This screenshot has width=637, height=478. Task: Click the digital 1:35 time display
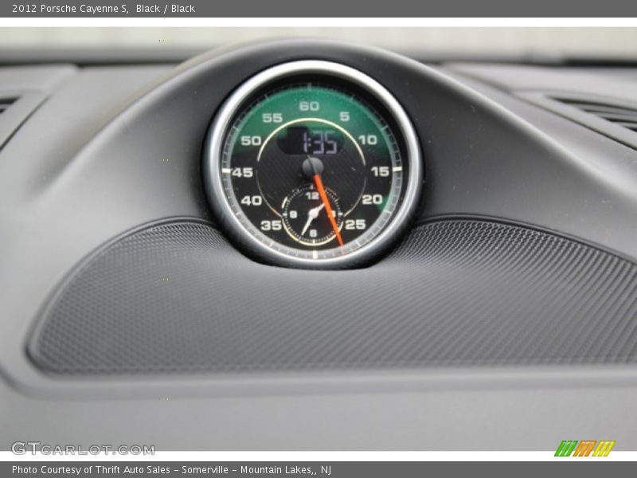(x=318, y=143)
